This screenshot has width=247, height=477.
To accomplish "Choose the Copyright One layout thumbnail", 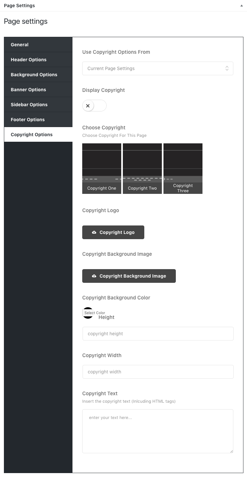I will coord(102,168).
